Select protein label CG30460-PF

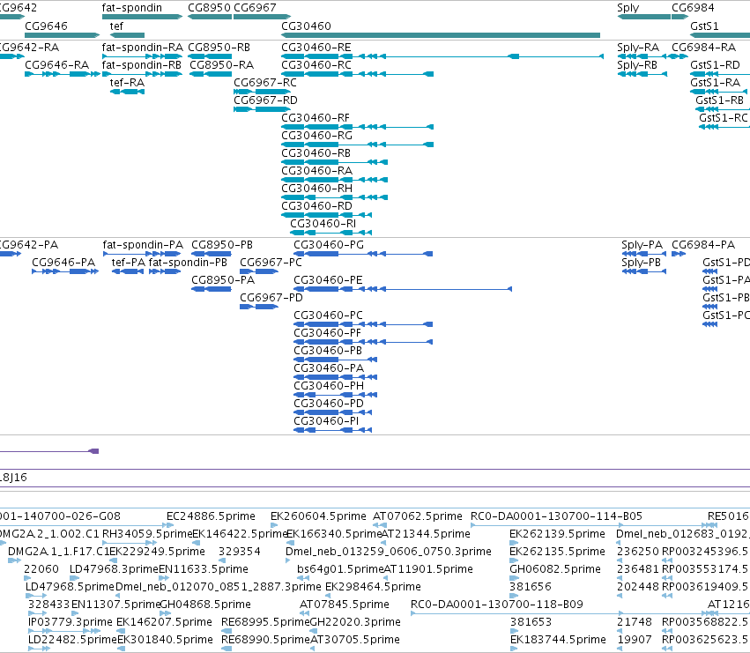point(327,333)
